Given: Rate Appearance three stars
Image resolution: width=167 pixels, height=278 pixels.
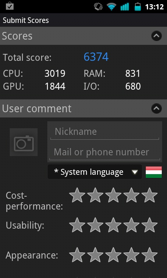Looking at the screenshot, I should [x=113, y=255].
